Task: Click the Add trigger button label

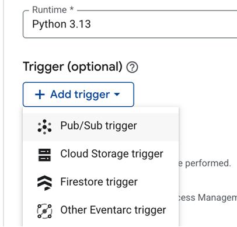Action: coord(80,95)
